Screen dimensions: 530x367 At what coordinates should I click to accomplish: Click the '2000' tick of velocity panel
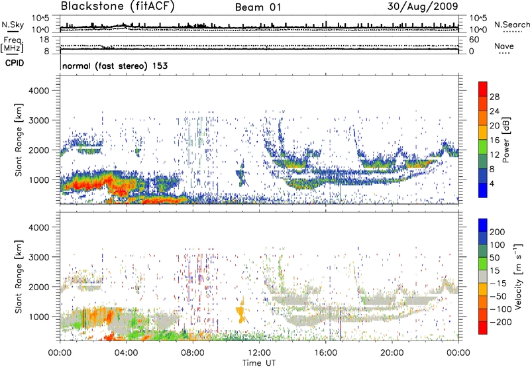point(38,287)
